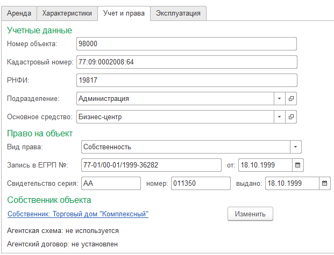
Task: Click the Кадастровый номер field
Action: pyautogui.click(x=187, y=62)
